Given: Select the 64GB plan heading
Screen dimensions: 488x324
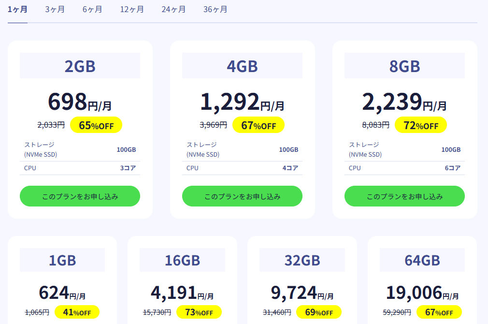Looking at the screenshot, I should (422, 261).
